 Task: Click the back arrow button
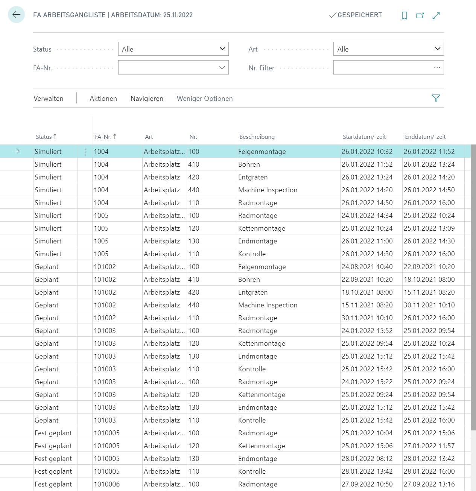(x=16, y=15)
